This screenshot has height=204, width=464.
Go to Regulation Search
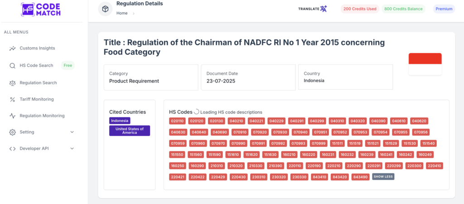[x=38, y=83]
